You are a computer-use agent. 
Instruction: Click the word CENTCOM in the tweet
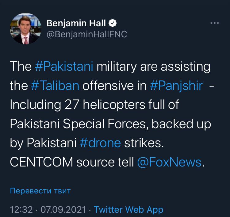(42, 162)
